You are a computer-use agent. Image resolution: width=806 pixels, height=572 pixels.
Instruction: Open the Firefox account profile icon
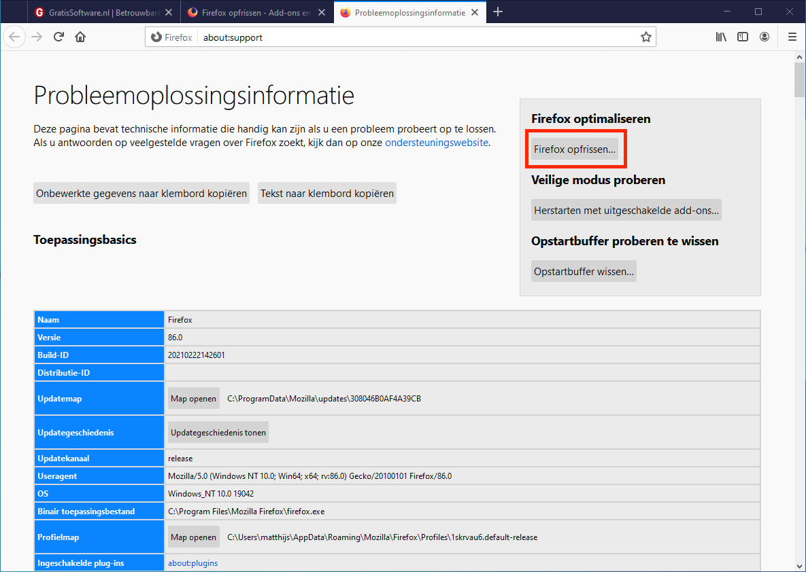point(765,37)
